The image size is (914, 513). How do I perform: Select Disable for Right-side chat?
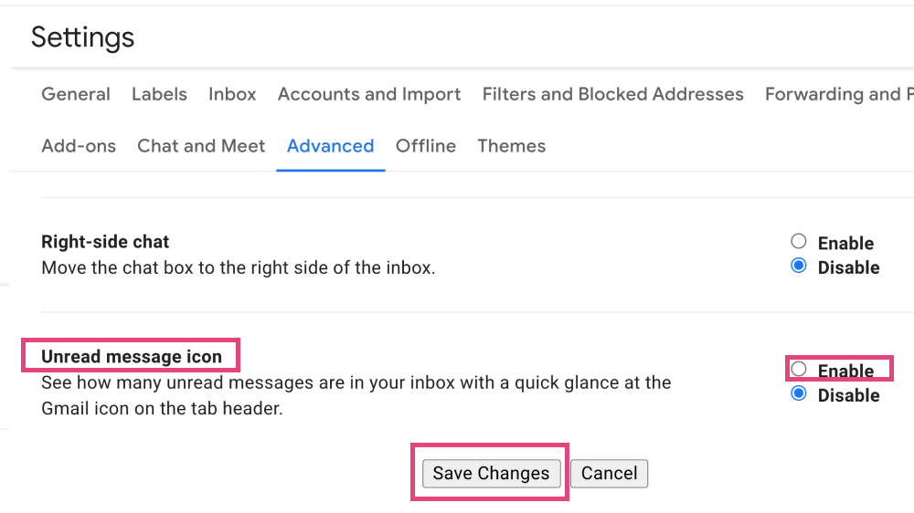point(799,267)
